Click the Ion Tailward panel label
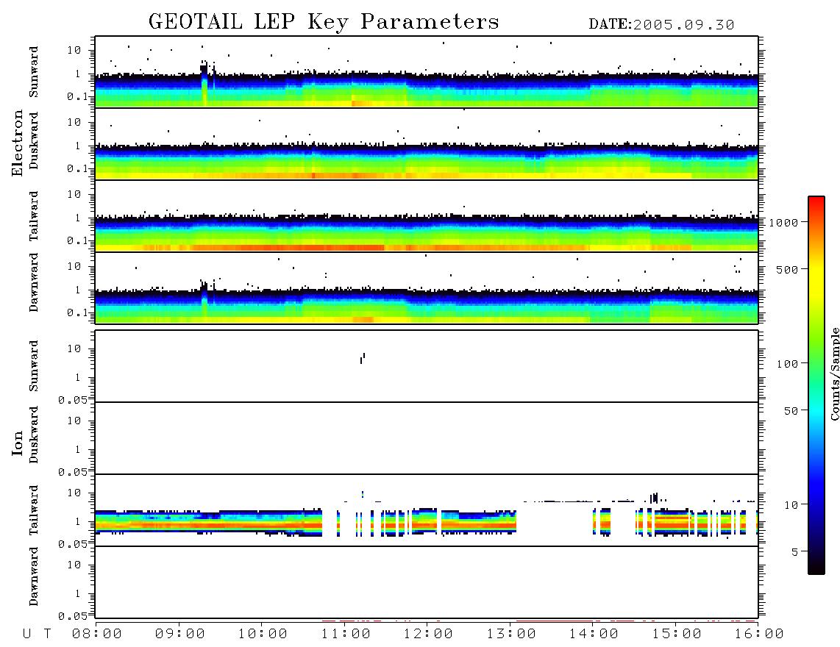The width and height of the screenshot is (840, 647). pyautogui.click(x=34, y=510)
